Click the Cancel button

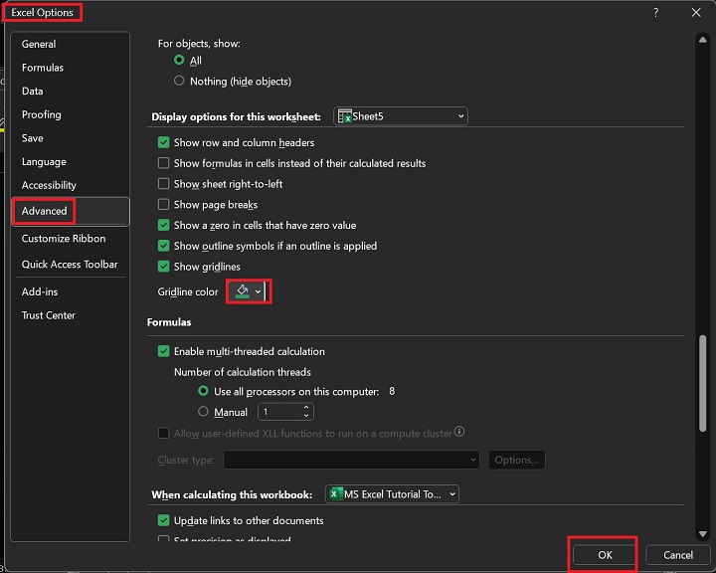(x=677, y=555)
